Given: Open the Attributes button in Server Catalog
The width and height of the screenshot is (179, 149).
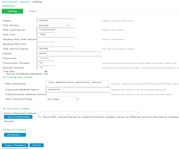Looking at the screenshot, I should [15, 135].
